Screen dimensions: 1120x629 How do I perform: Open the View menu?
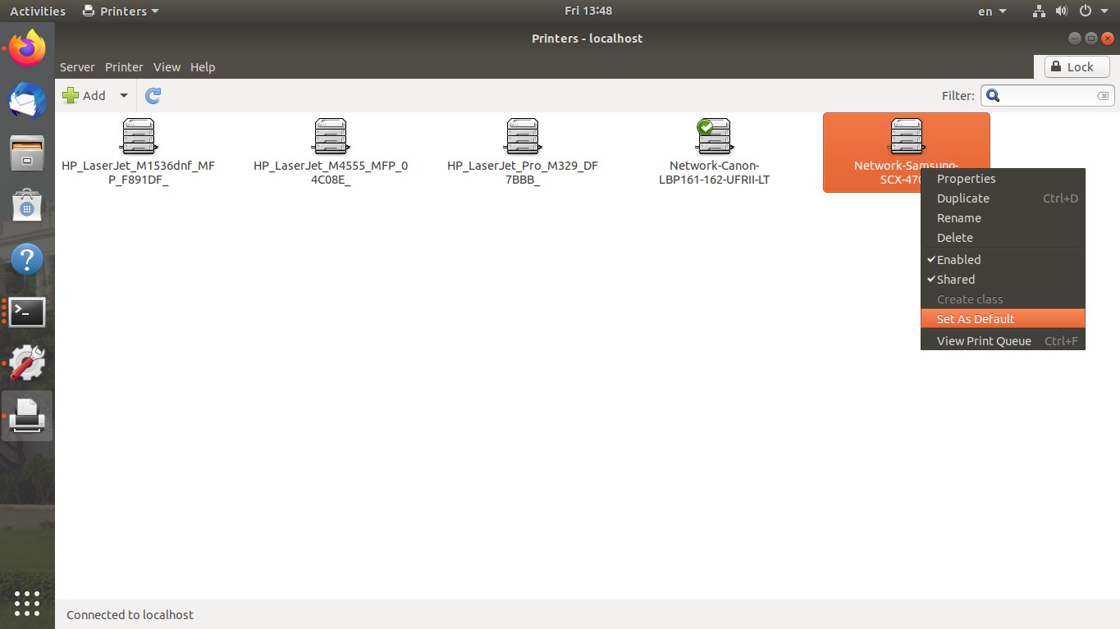point(167,67)
